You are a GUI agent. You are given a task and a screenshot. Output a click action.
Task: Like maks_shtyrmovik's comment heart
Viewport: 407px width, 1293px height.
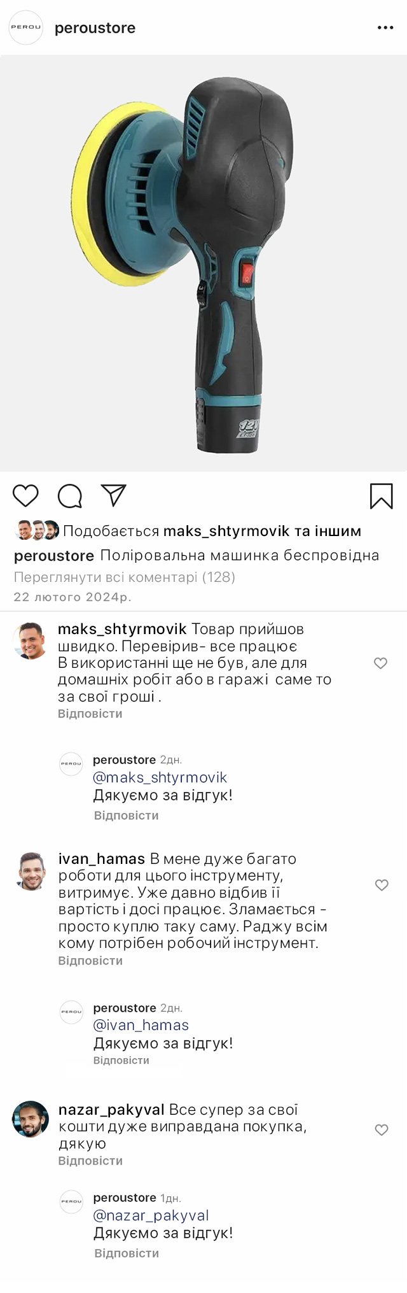(380, 663)
